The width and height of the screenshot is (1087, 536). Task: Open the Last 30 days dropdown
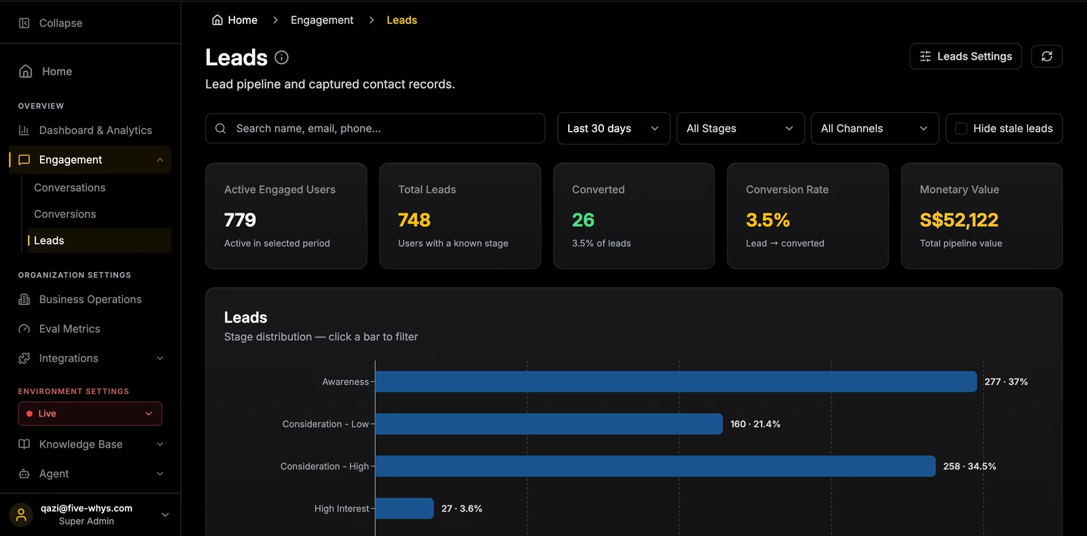[x=613, y=128]
